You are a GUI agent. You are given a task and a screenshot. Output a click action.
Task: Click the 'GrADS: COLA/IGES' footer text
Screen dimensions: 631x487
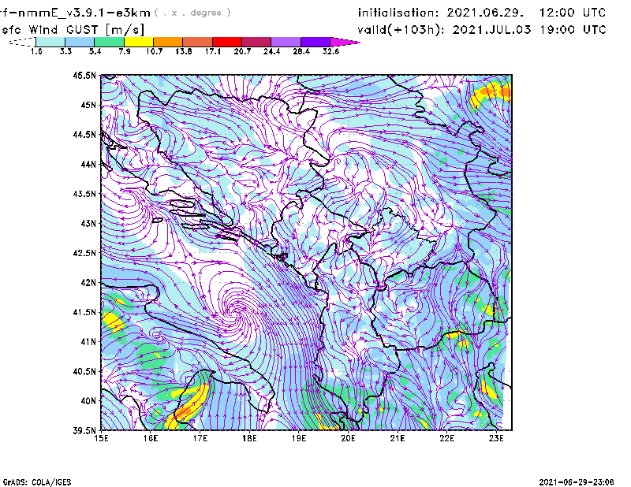[37, 482]
